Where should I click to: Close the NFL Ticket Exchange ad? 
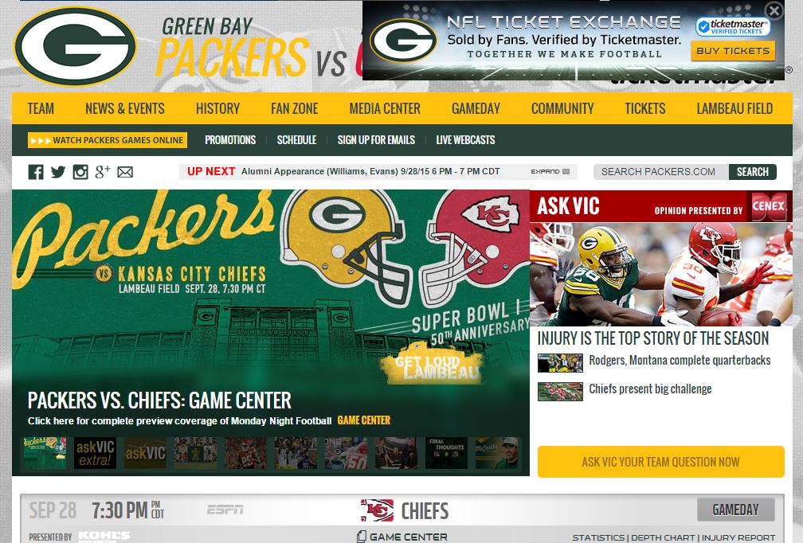pyautogui.click(x=772, y=10)
